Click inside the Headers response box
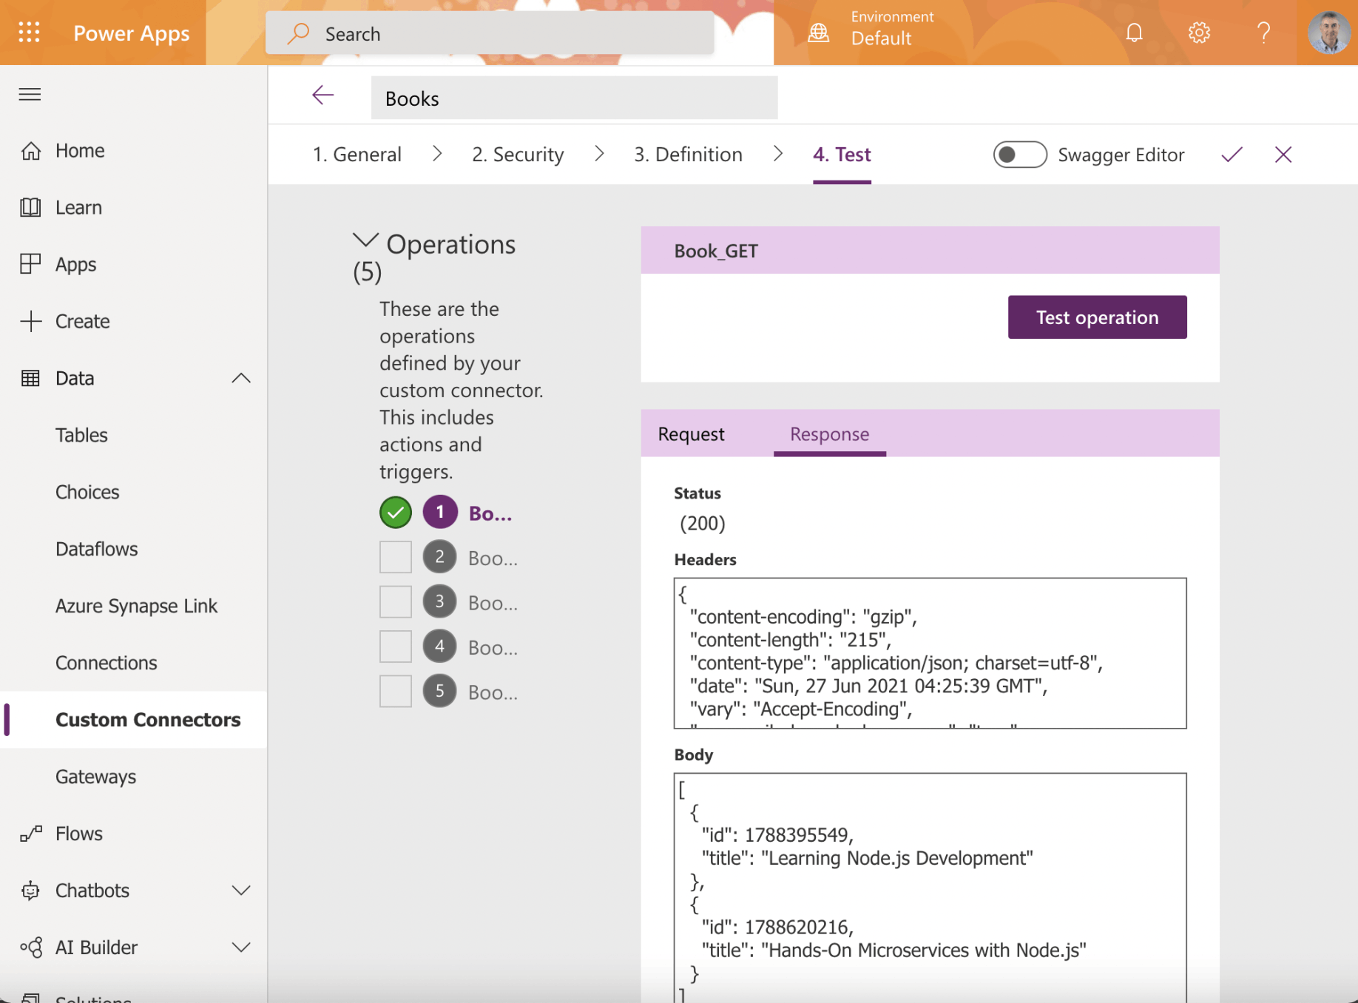 point(930,653)
